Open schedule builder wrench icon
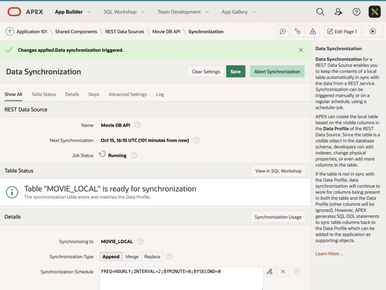386x290 pixels. 269,272
